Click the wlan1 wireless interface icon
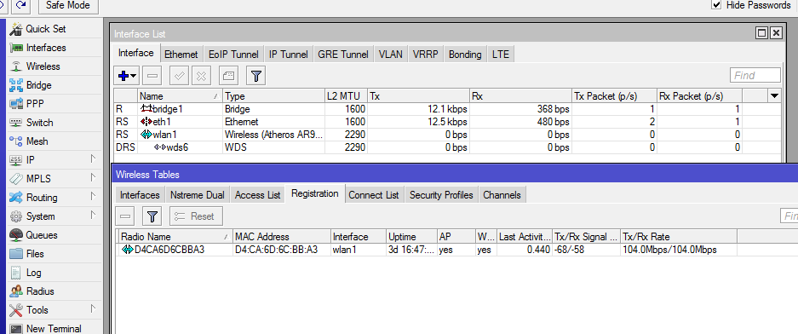 pos(146,135)
